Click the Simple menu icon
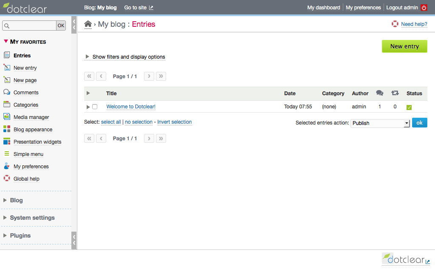435x272 pixels. 6,154
